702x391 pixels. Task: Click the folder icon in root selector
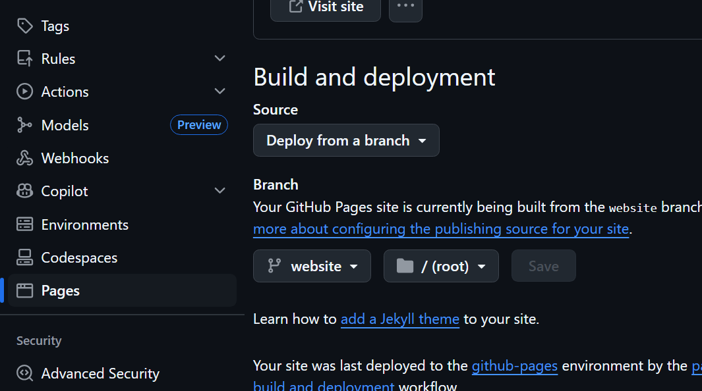click(x=405, y=266)
